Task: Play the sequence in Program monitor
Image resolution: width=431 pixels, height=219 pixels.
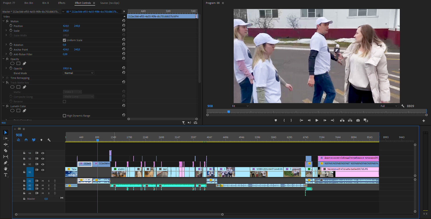Action: pyautogui.click(x=317, y=120)
